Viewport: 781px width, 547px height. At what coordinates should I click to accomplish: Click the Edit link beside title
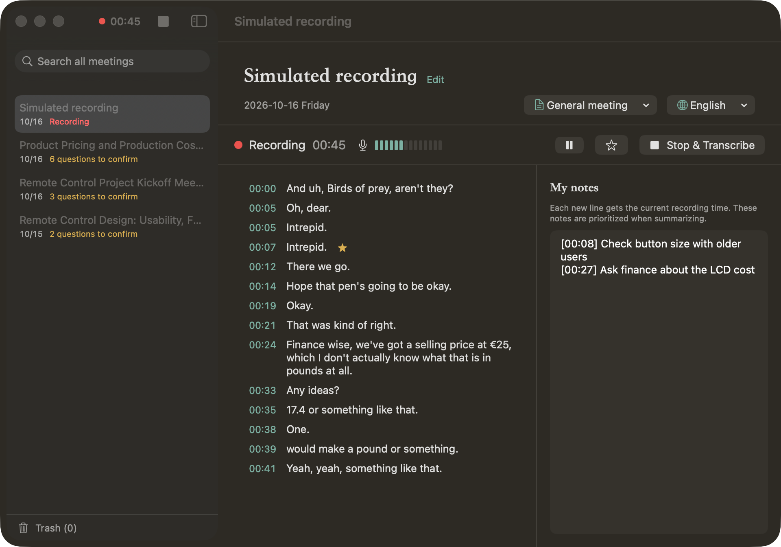(435, 79)
